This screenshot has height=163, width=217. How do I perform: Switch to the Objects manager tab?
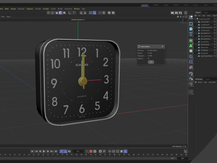(198, 12)
